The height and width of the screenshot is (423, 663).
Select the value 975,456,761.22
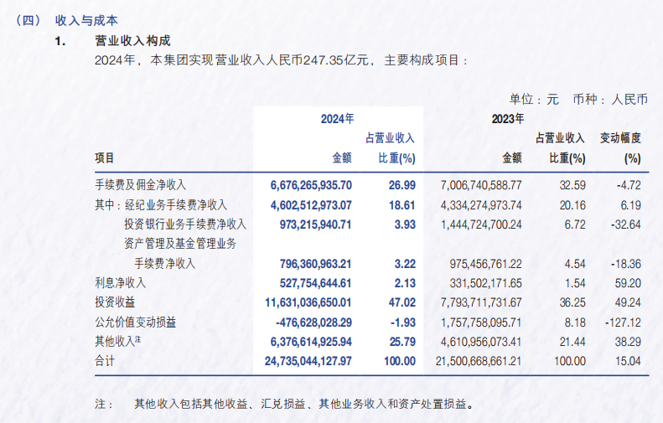coord(486,264)
